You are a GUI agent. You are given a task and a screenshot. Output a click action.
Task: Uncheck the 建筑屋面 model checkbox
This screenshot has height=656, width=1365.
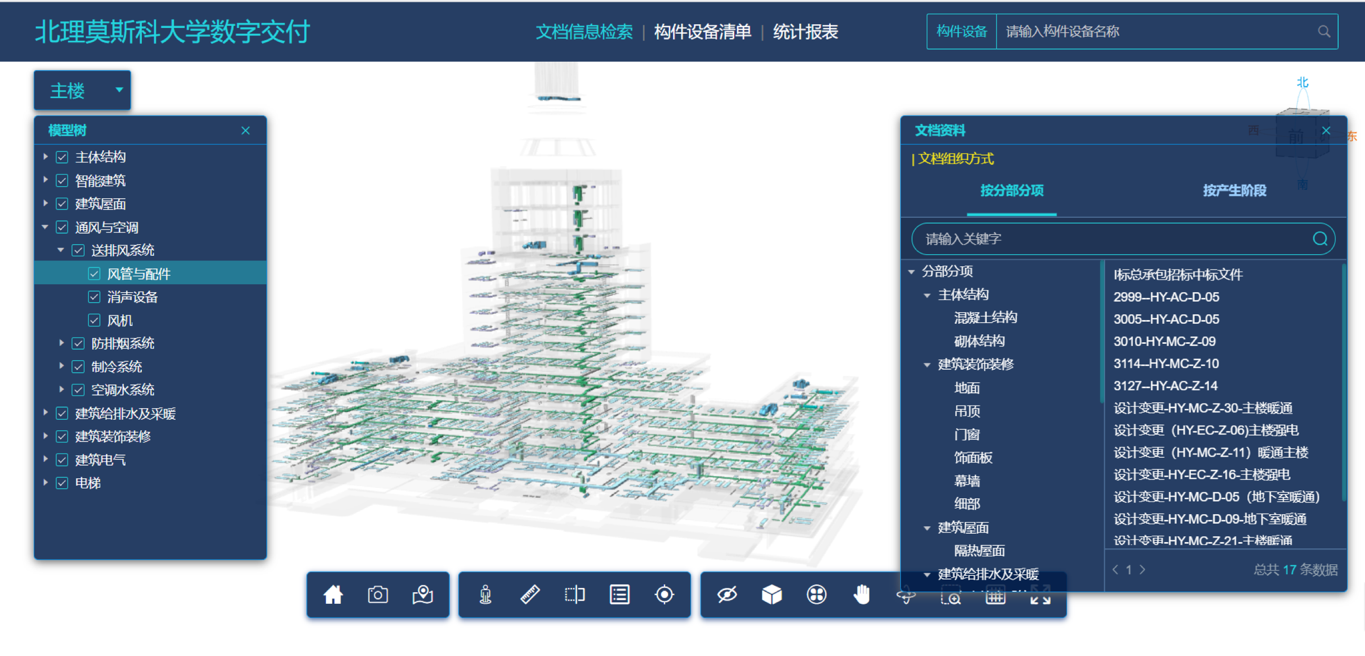point(62,204)
